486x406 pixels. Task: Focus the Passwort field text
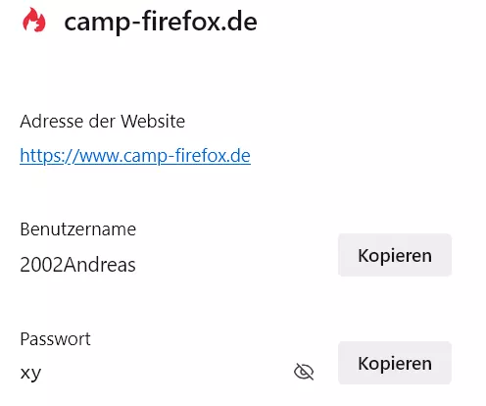pyautogui.click(x=30, y=373)
